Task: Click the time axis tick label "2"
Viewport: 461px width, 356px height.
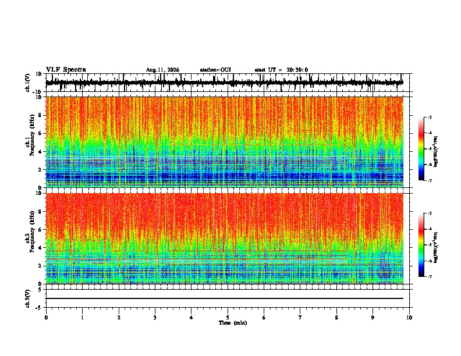Action: (x=119, y=318)
